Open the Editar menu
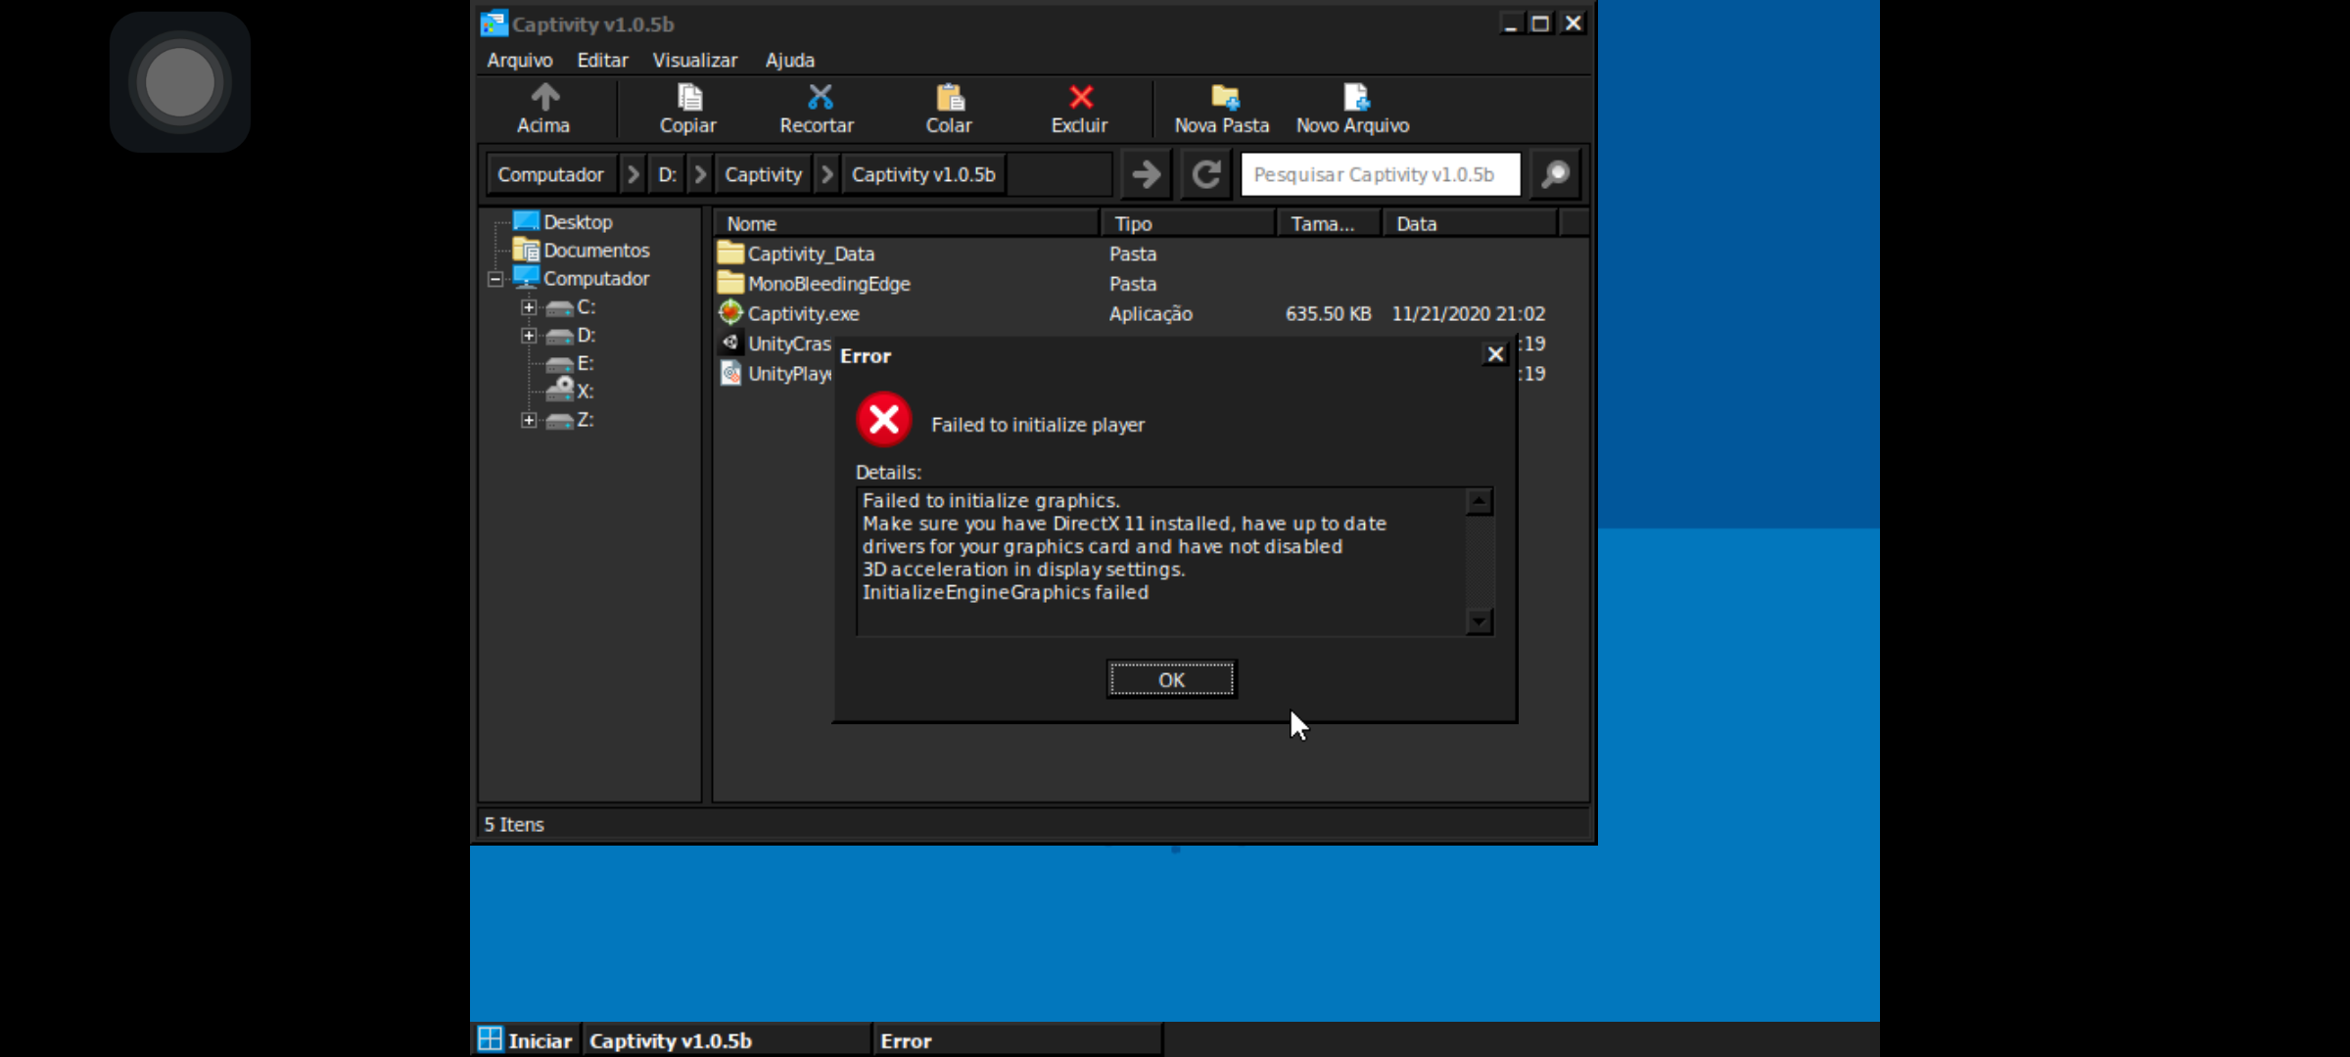The image size is (2350, 1057). point(602,60)
